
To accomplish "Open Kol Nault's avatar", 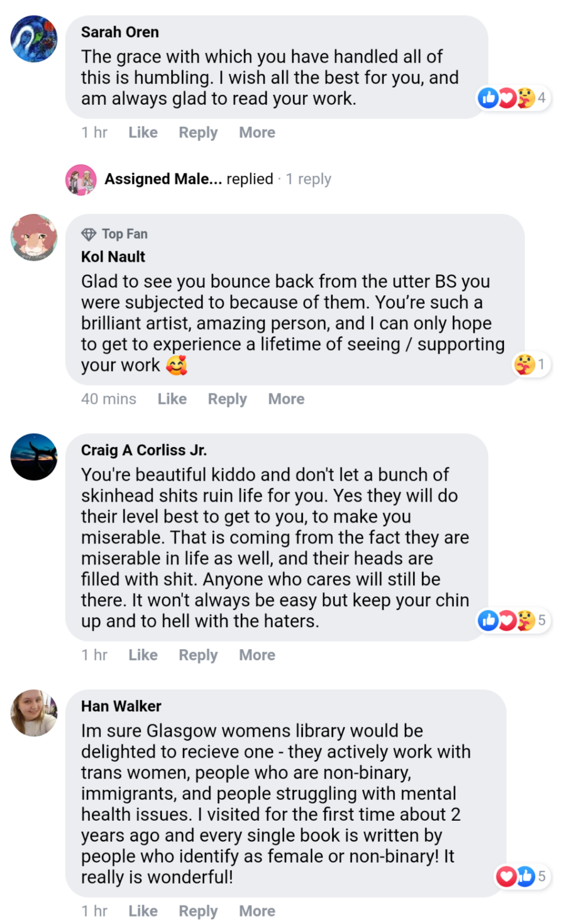I will [34, 237].
